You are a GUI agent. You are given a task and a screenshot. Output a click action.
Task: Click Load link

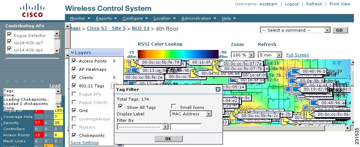point(55,86)
